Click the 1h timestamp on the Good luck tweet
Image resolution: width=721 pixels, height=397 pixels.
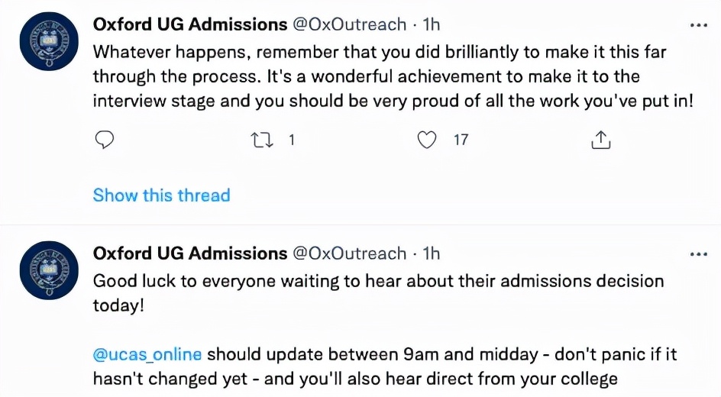coord(432,253)
